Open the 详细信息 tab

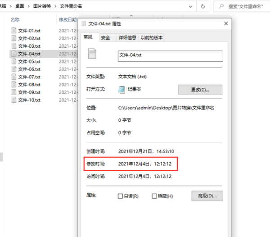click(x=127, y=37)
